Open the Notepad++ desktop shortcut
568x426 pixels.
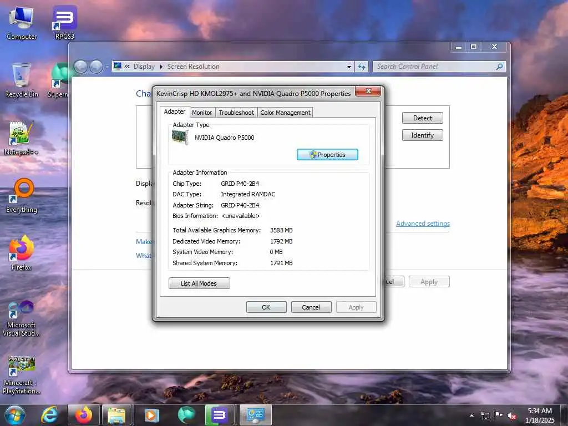click(22, 138)
